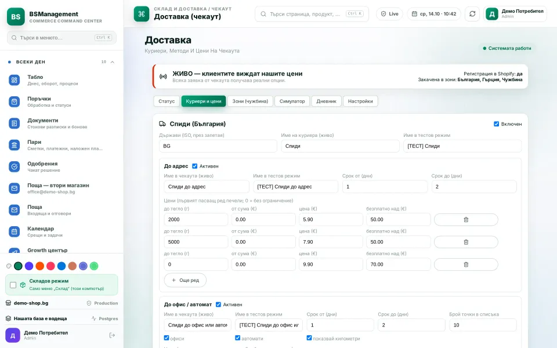Click the box icon in Складов режим

pyautogui.click(x=23, y=285)
